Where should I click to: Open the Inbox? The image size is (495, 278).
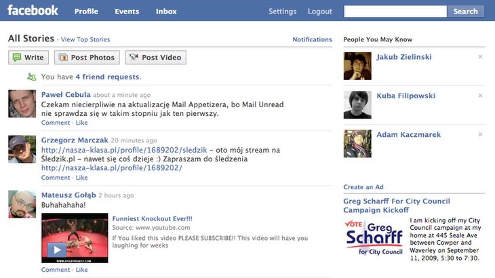click(166, 12)
